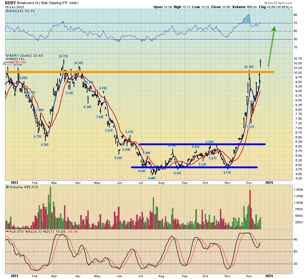Click the 80 level on the stochastic axis
This screenshot has width=308, height=279.
tap(296, 239)
